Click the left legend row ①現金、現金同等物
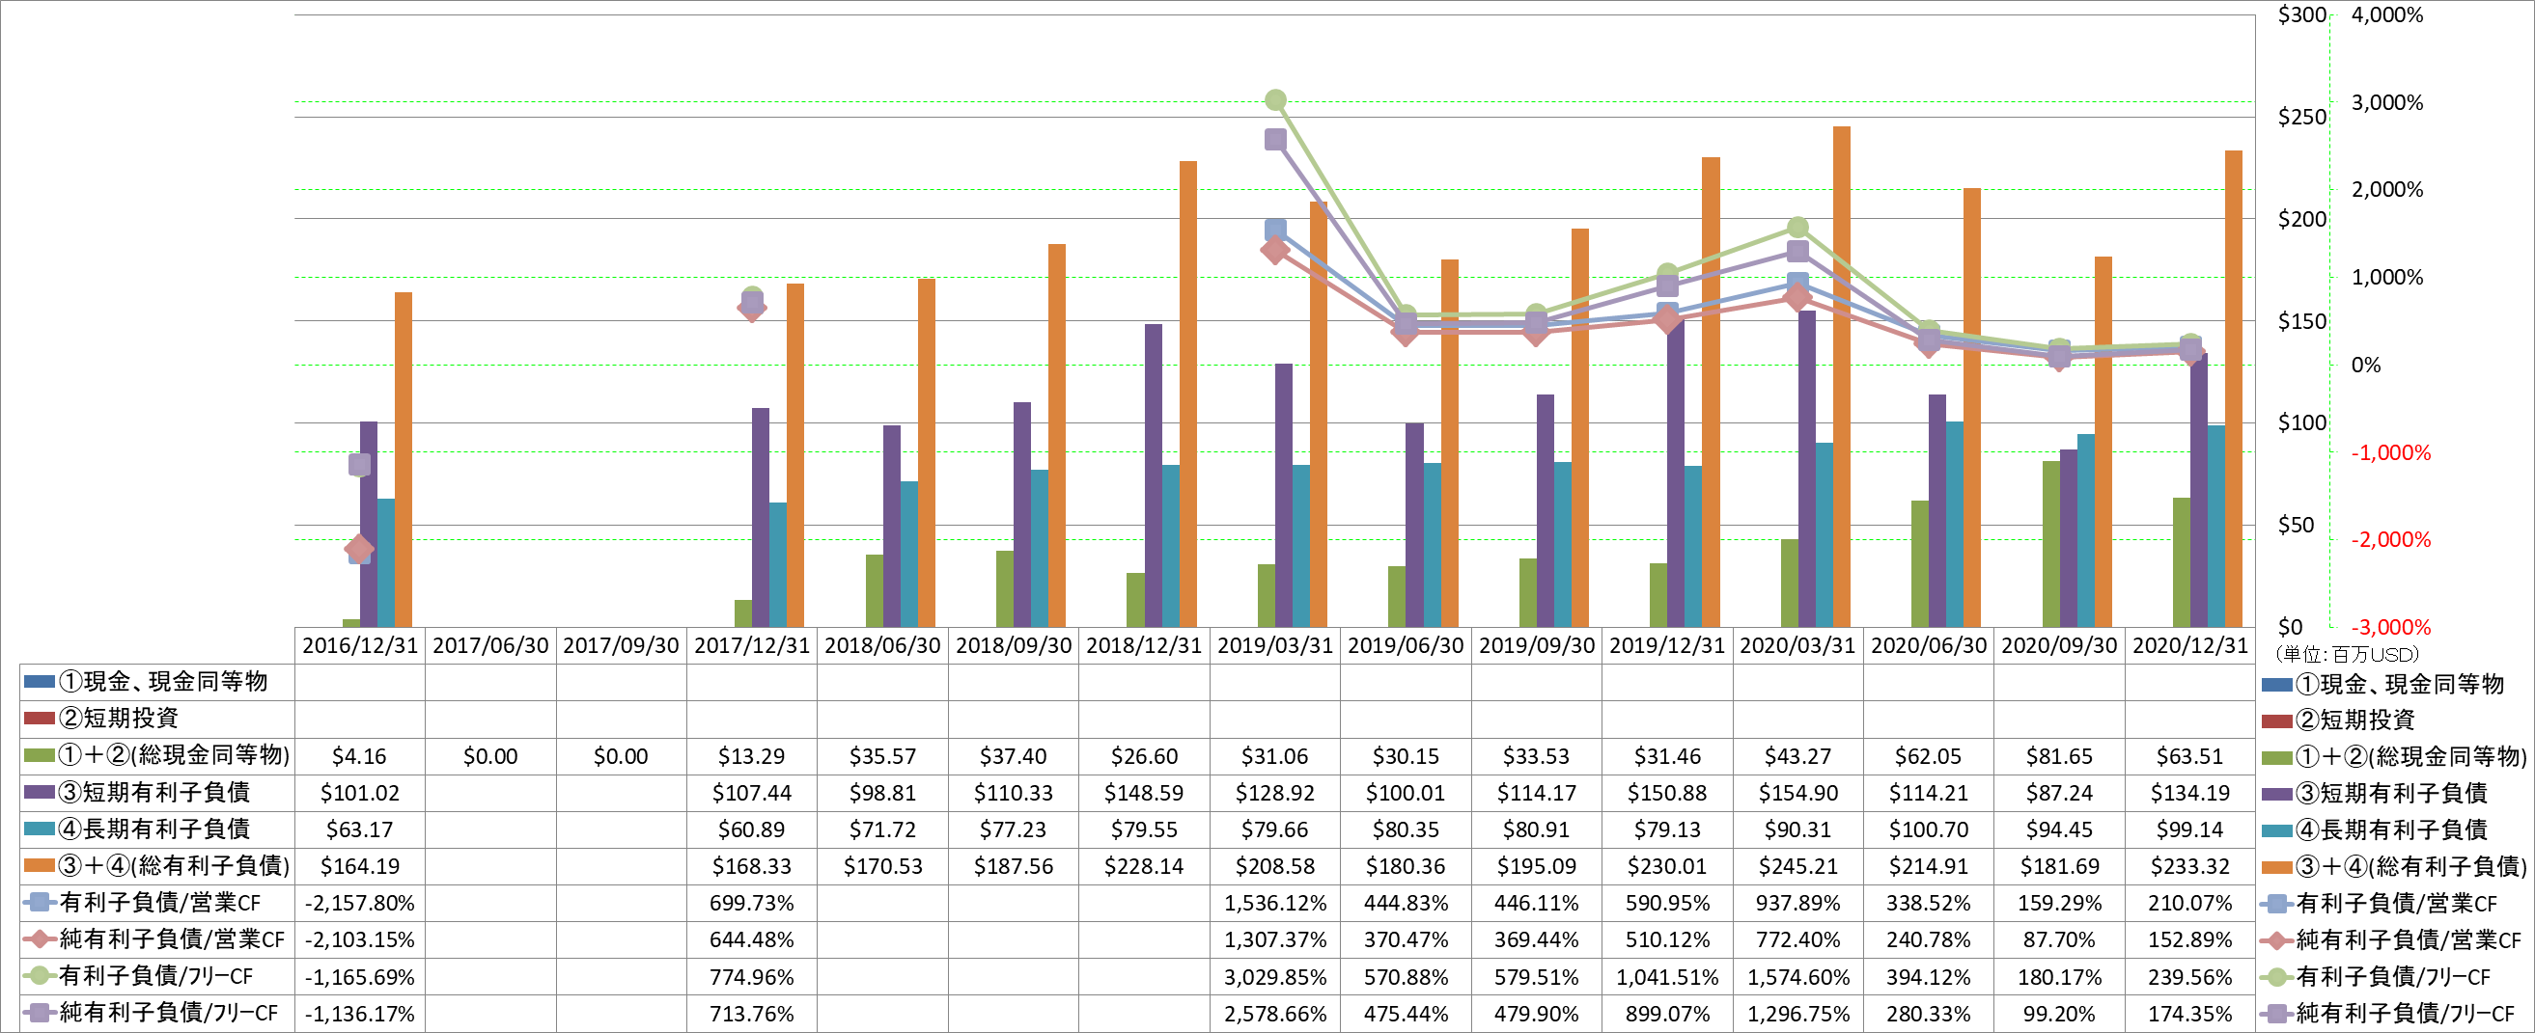 coord(157,682)
